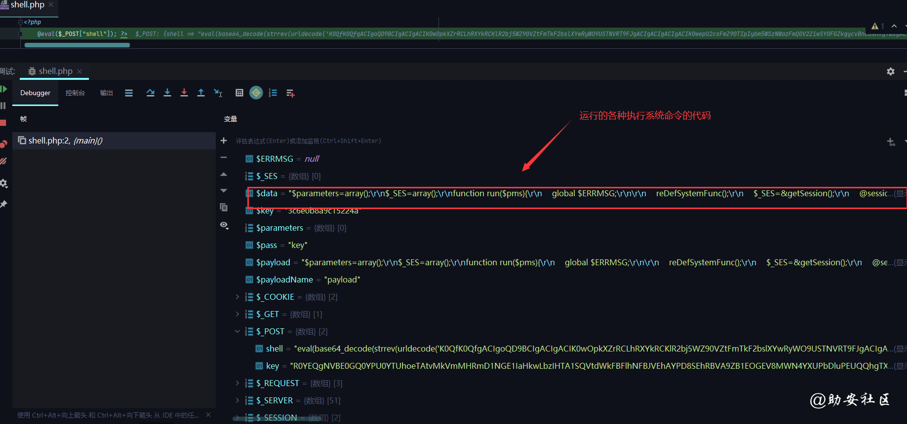Click the <?php line in the editor
Viewport: 907px width, 424px height.
click(x=33, y=22)
